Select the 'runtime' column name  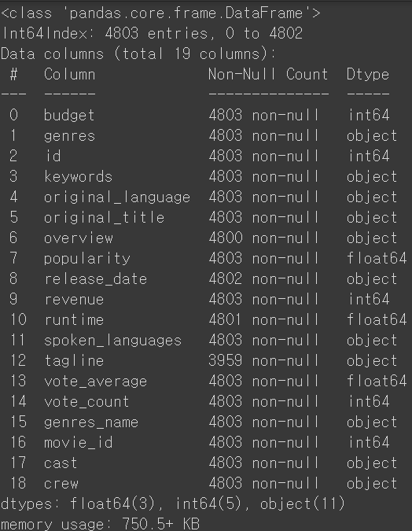coord(74,319)
